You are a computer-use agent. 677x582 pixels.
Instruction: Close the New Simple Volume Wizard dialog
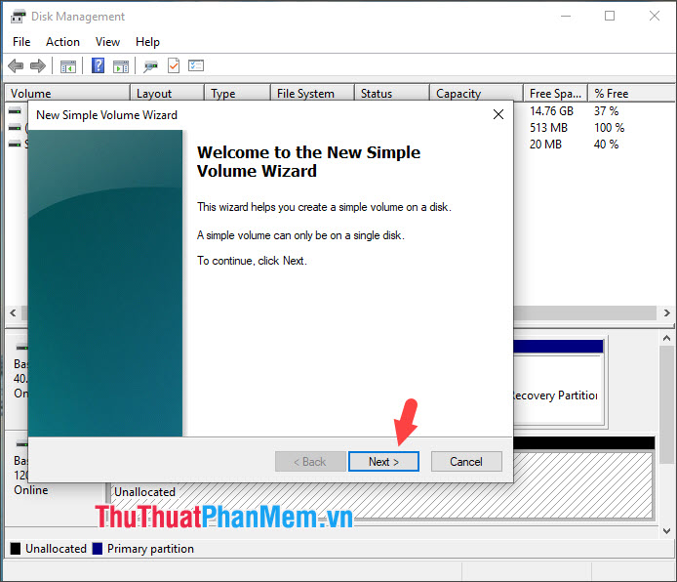[x=498, y=114]
